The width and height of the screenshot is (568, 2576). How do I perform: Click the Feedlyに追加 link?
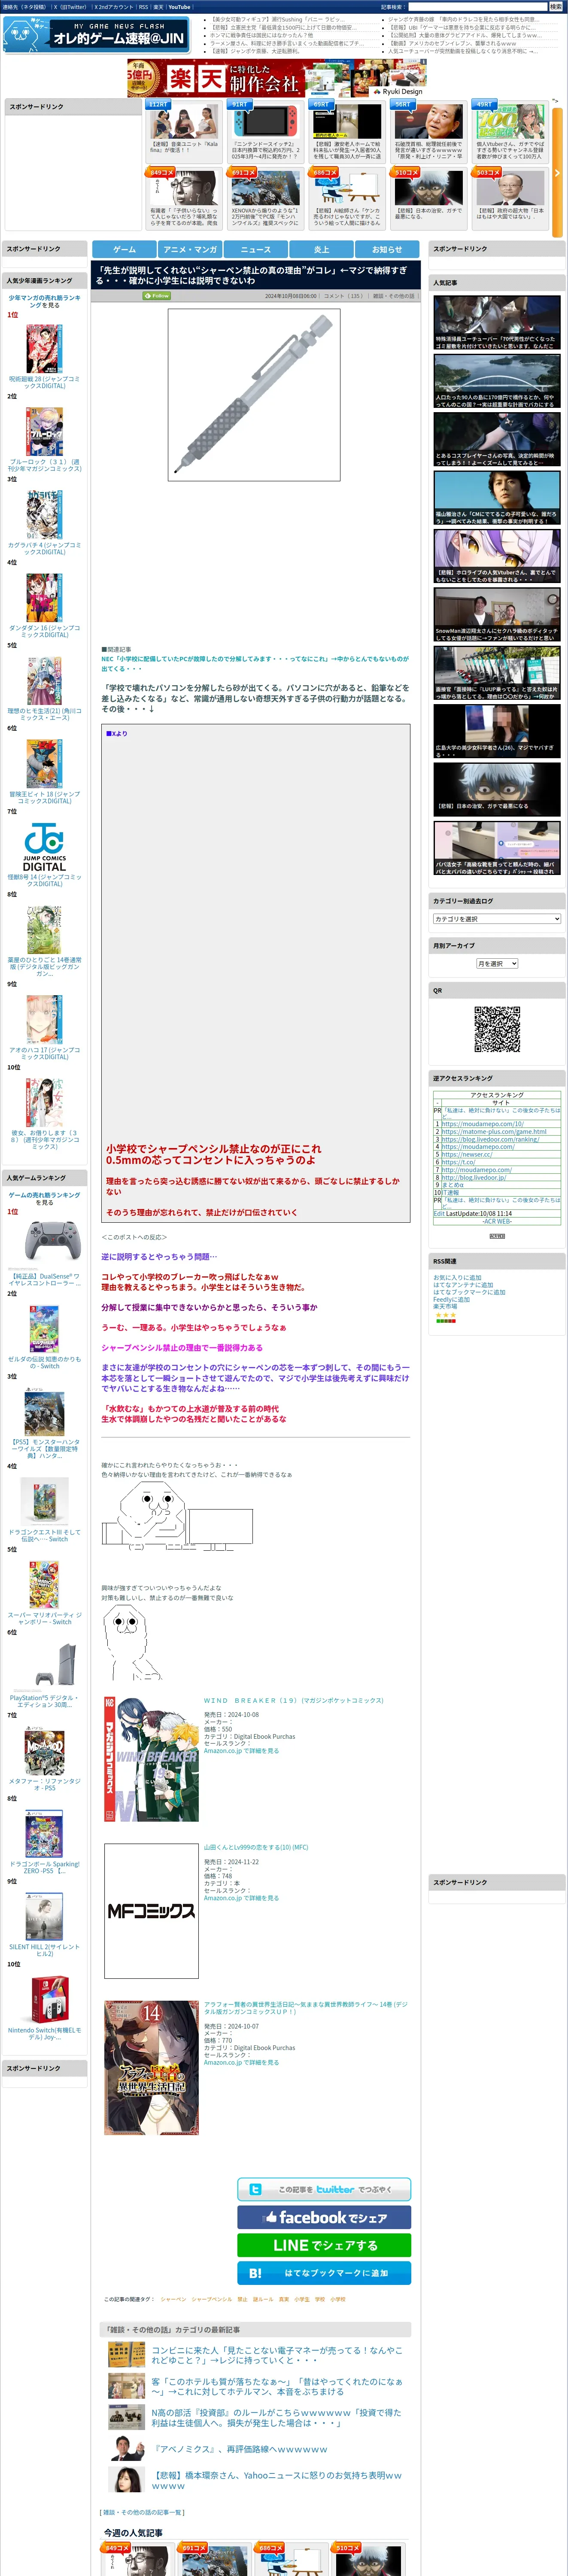tap(451, 1299)
